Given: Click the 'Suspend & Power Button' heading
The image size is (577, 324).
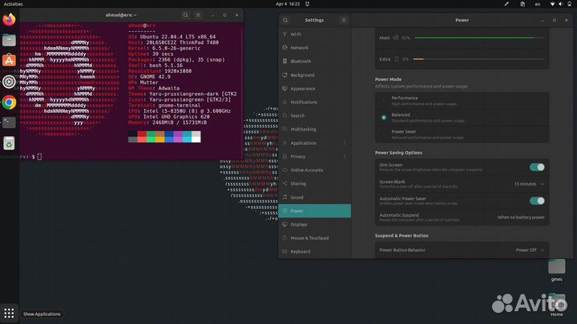Looking at the screenshot, I should click(401, 236).
